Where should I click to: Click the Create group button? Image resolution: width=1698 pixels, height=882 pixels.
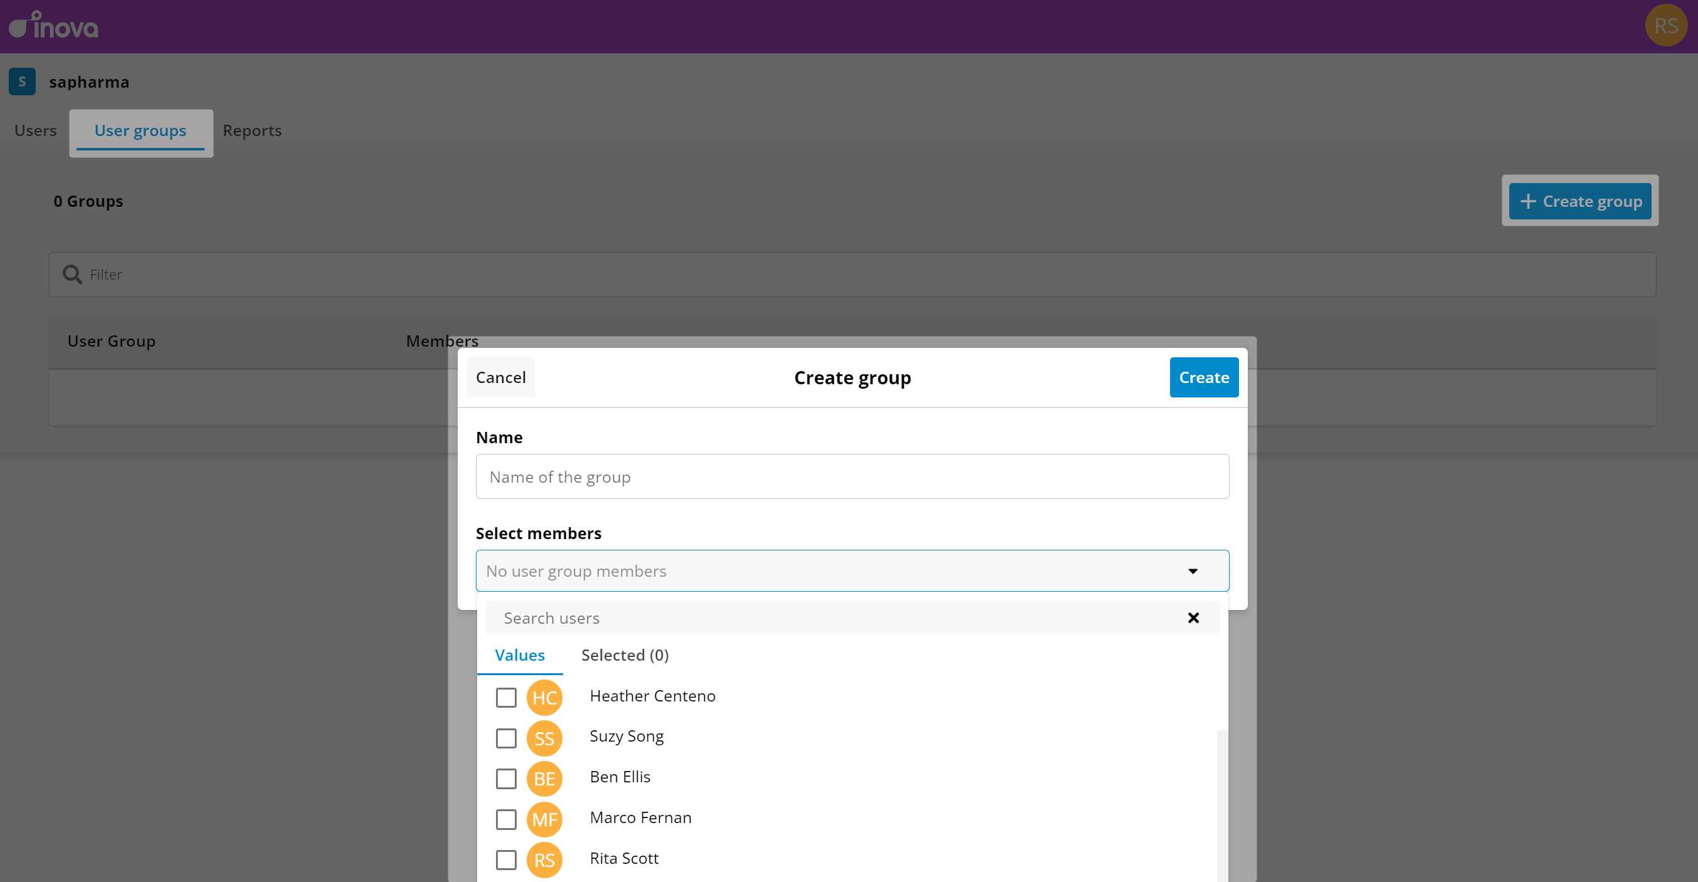[1580, 201]
